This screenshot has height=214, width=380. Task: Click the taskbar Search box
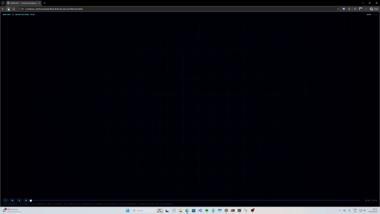point(148,210)
